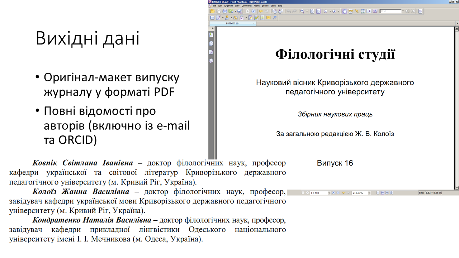Expand the navigation panel with double arrow

click(x=212, y=28)
